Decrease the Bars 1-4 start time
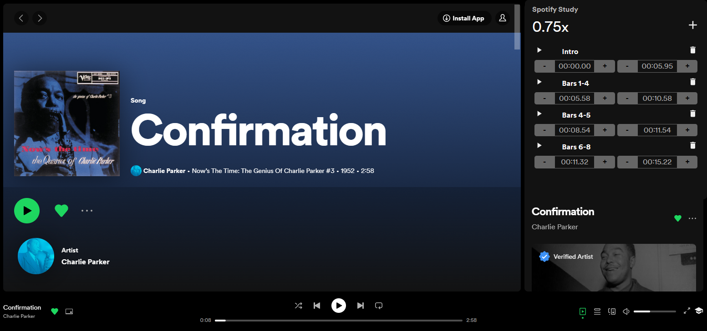 544,98
